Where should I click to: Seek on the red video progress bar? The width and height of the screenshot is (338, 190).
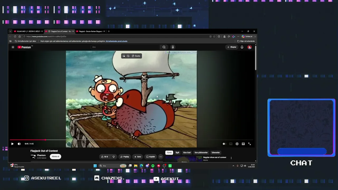[131, 140]
